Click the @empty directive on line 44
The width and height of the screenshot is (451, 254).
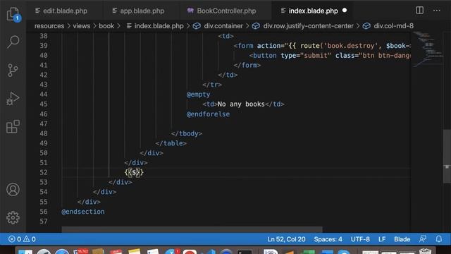tap(198, 95)
